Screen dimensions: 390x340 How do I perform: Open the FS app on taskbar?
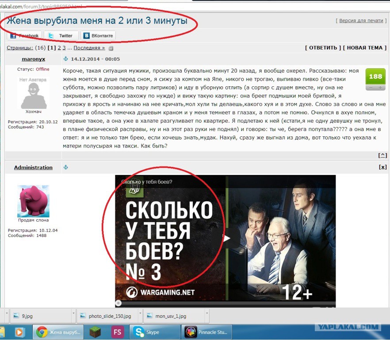pyautogui.click(x=117, y=332)
